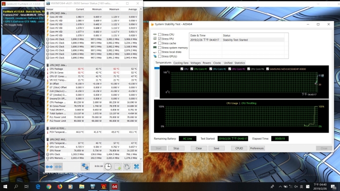Viewport: 340px width, 191px height.
Task: Click HWiNFO expand columns arrows button
Action: 49,167
